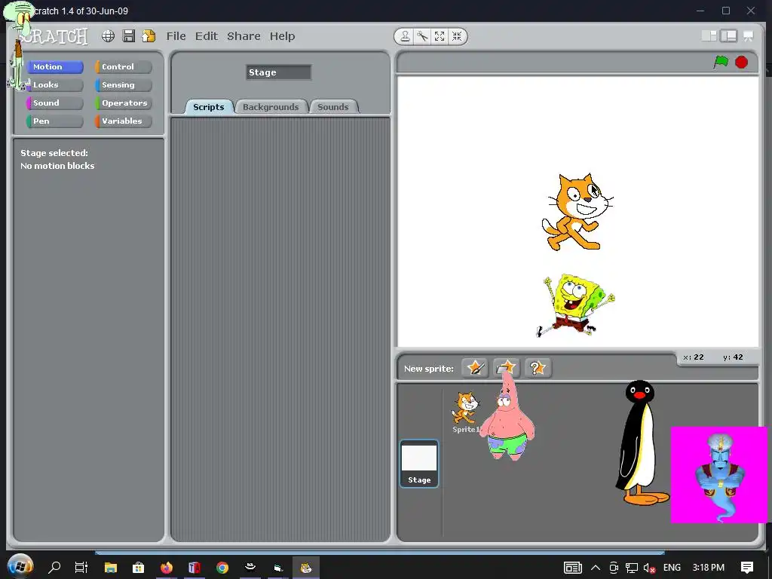
Task: Select the Stage thumbnail in sprite list
Action: click(x=419, y=464)
